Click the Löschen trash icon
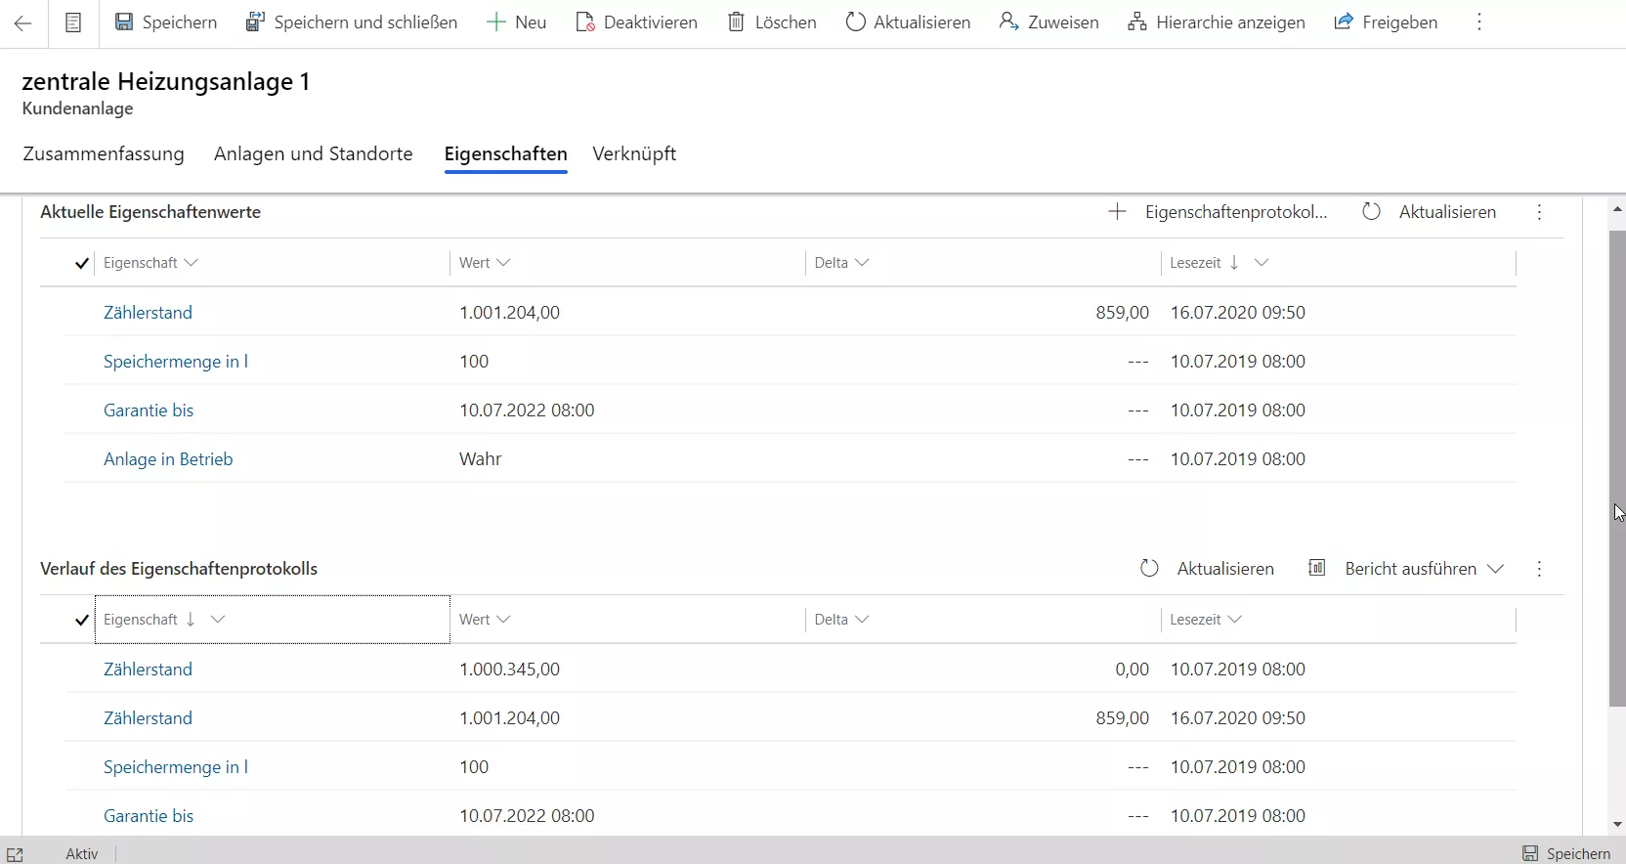Screen dimensions: 1626x864 (x=737, y=22)
